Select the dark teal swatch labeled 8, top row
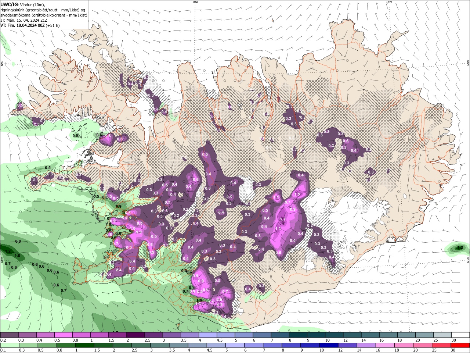Image resolution: width=470 pixels, height=353 pixels. coord(298,335)
